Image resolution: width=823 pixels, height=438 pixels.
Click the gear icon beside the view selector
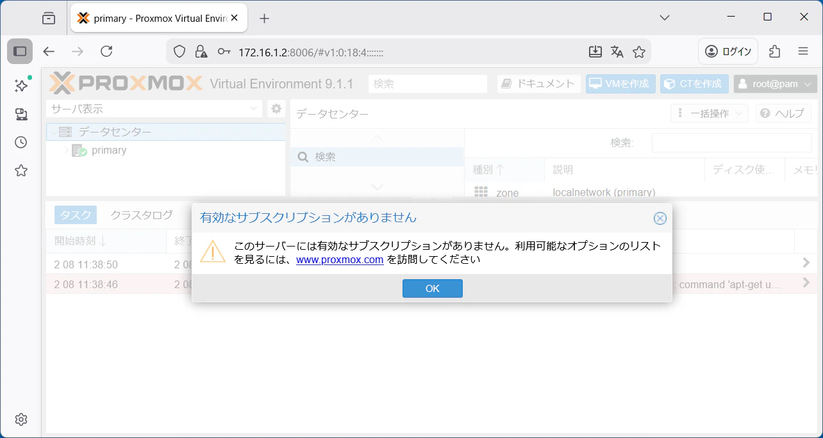click(x=276, y=109)
